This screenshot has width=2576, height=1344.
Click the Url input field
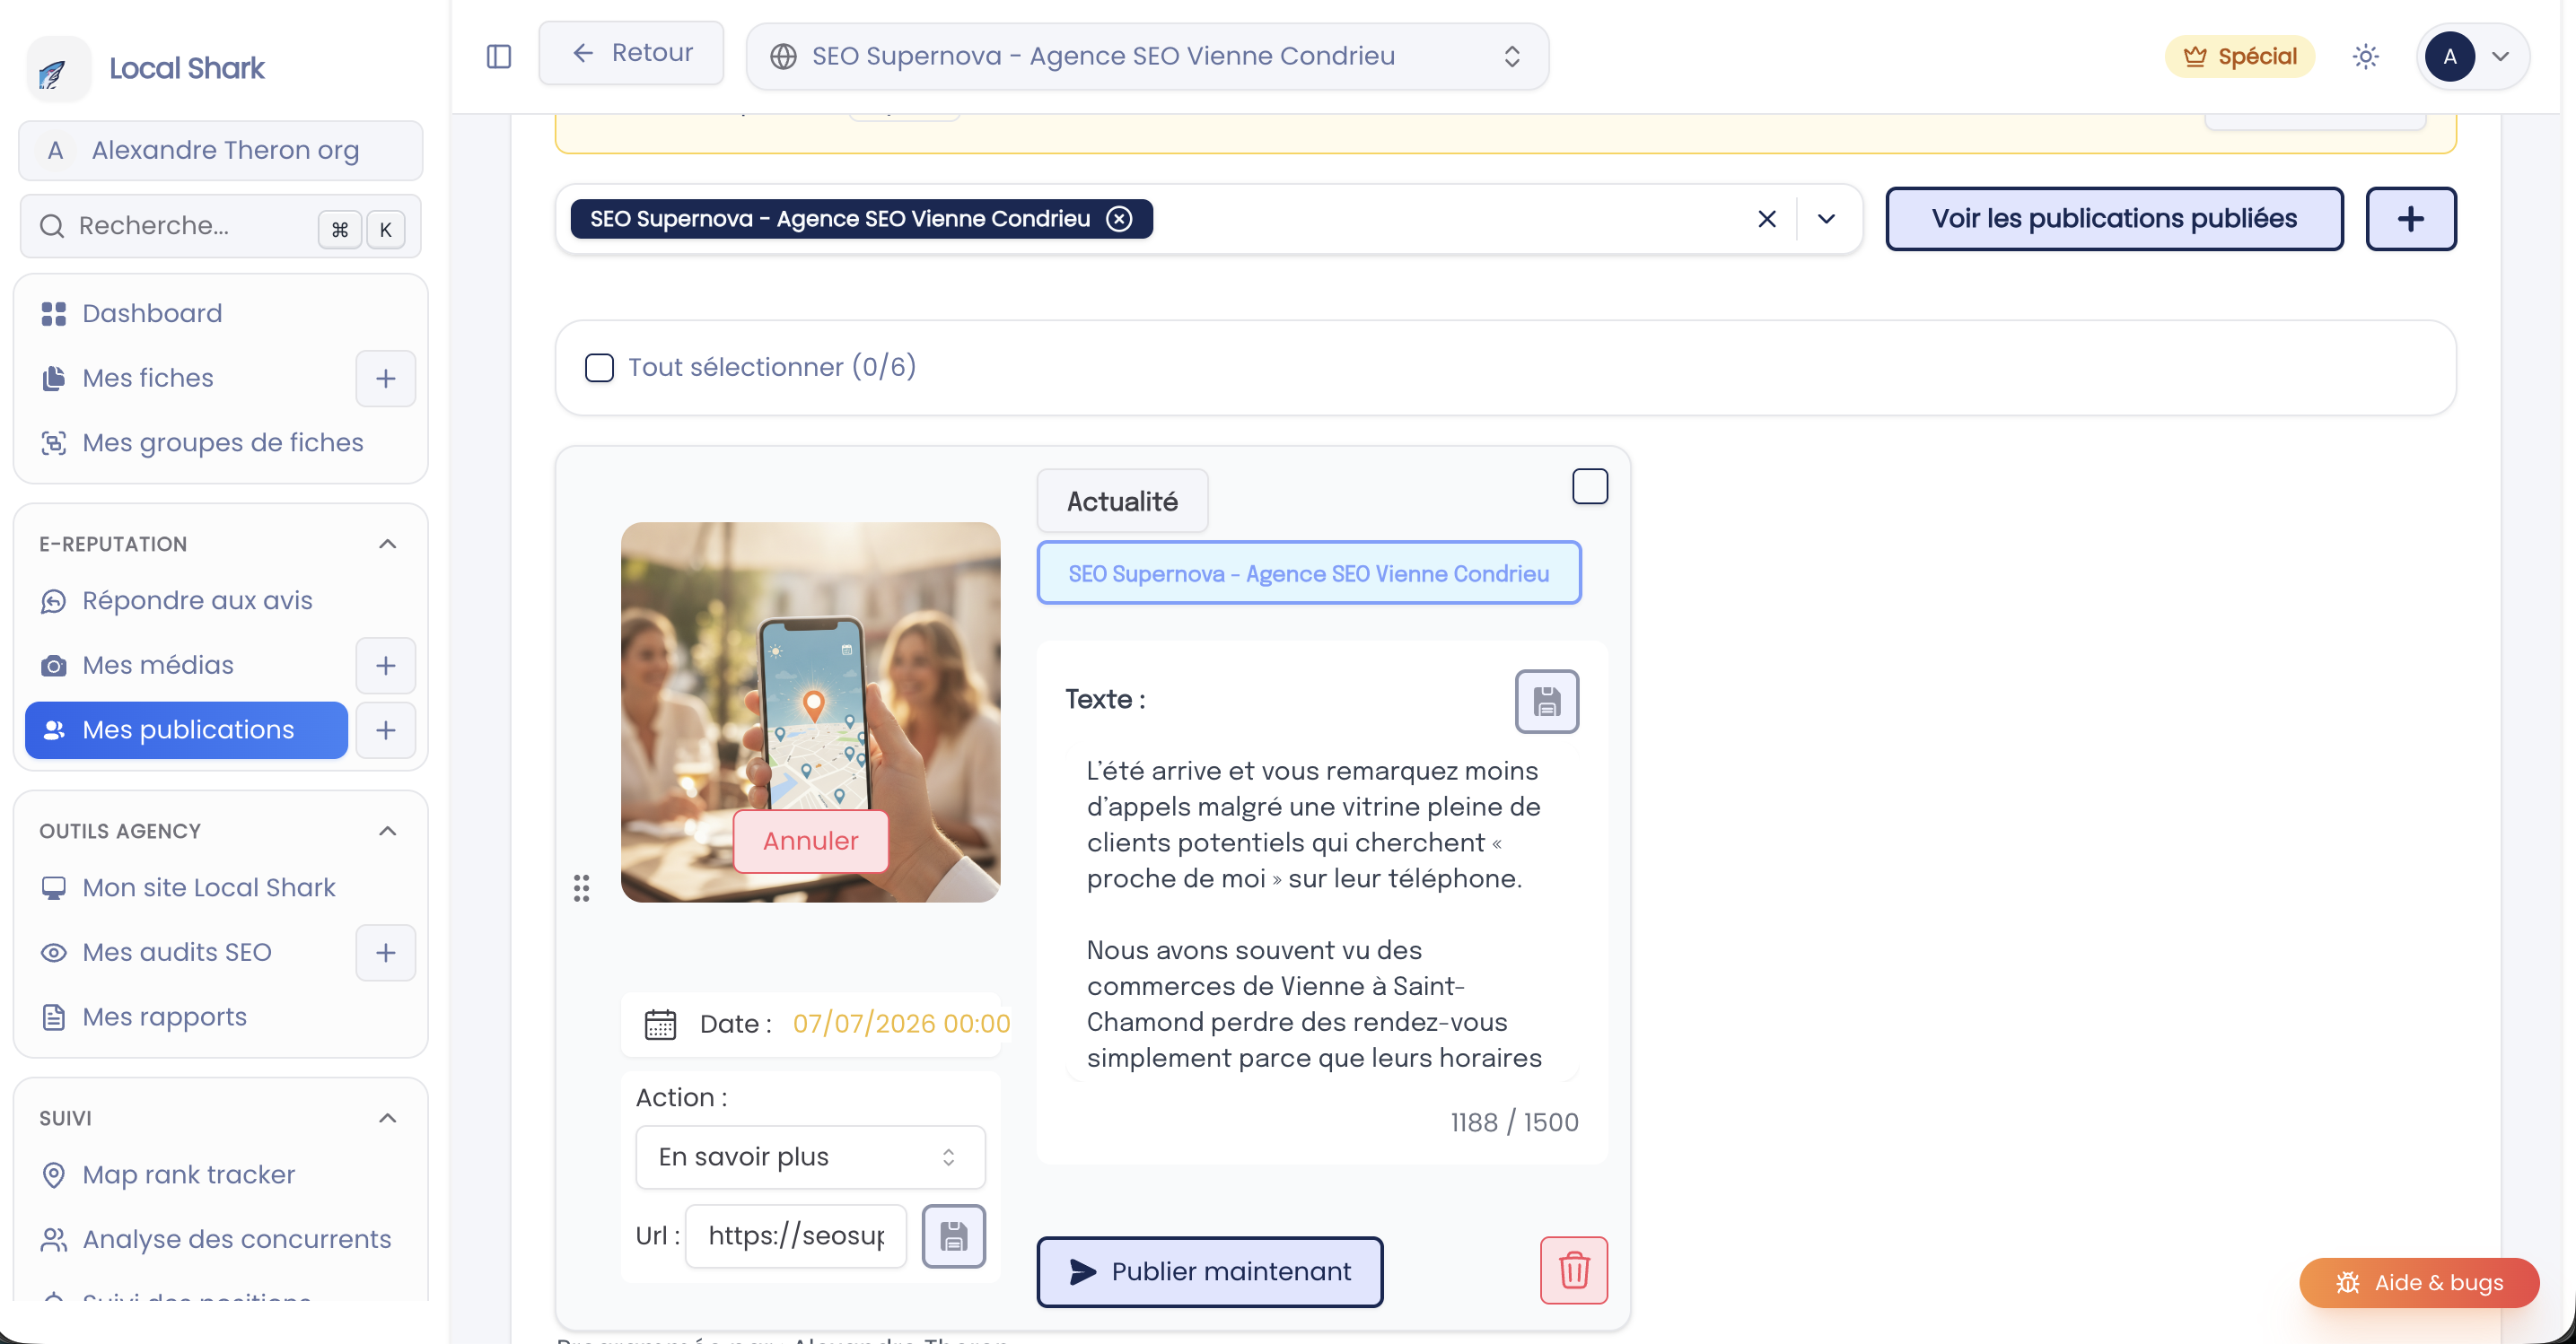[796, 1236]
